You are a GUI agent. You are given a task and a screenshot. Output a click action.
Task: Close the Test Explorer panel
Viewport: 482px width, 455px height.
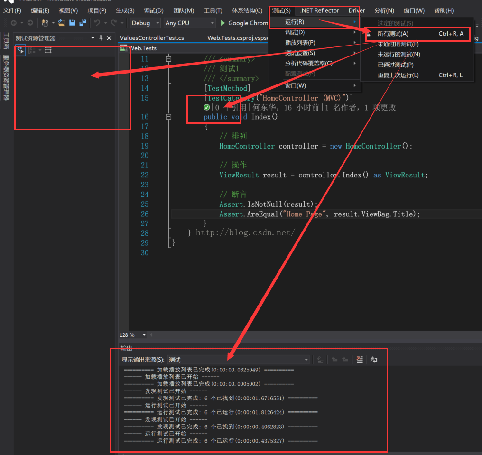(109, 38)
